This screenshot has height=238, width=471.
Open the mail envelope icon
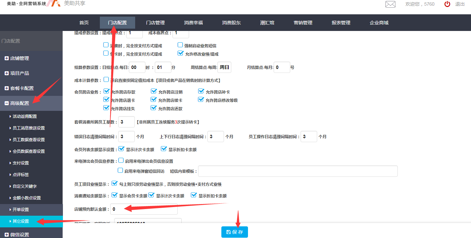pyautogui.click(x=390, y=4)
